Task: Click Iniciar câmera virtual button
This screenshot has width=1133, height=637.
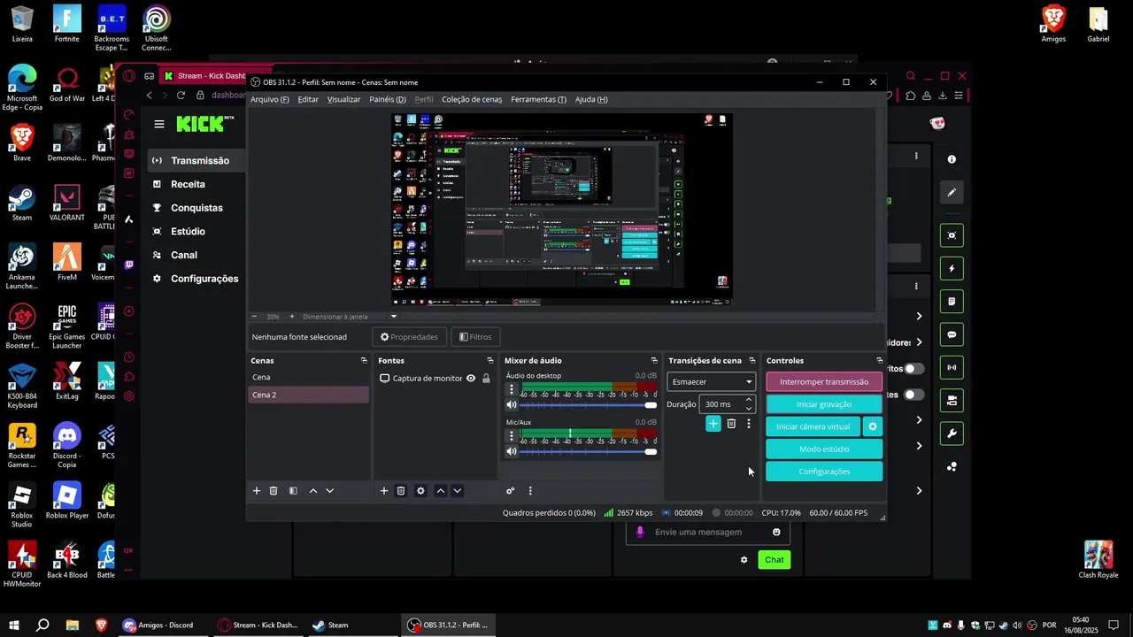Action: pyautogui.click(x=813, y=426)
